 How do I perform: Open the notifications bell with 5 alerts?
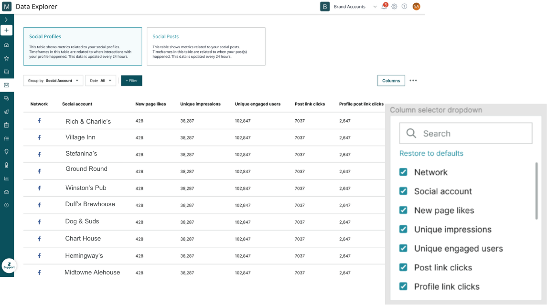tap(384, 6)
